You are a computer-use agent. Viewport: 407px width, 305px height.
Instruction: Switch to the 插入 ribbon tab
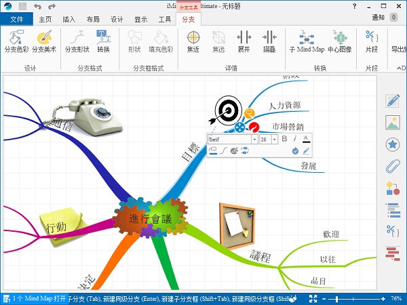[x=69, y=20]
